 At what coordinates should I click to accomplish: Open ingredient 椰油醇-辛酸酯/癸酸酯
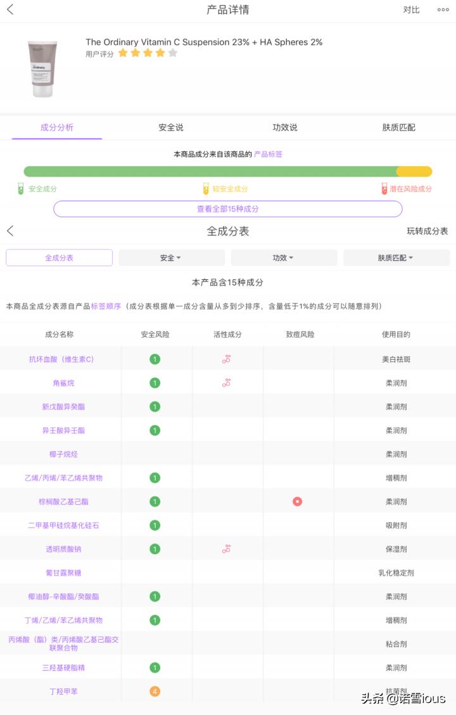point(63,597)
